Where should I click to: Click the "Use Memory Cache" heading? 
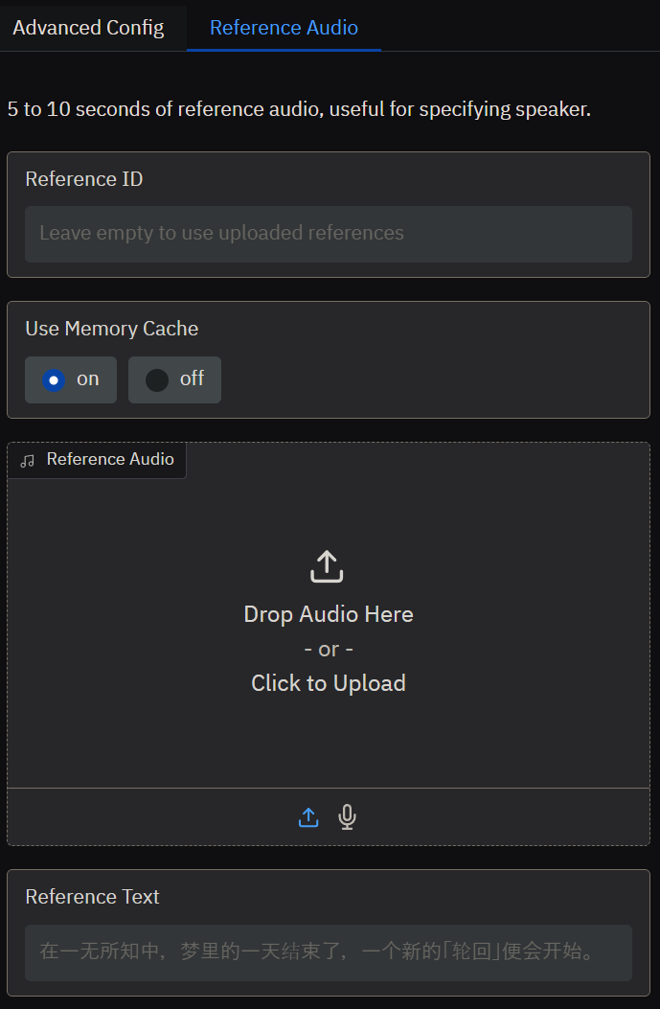click(112, 329)
